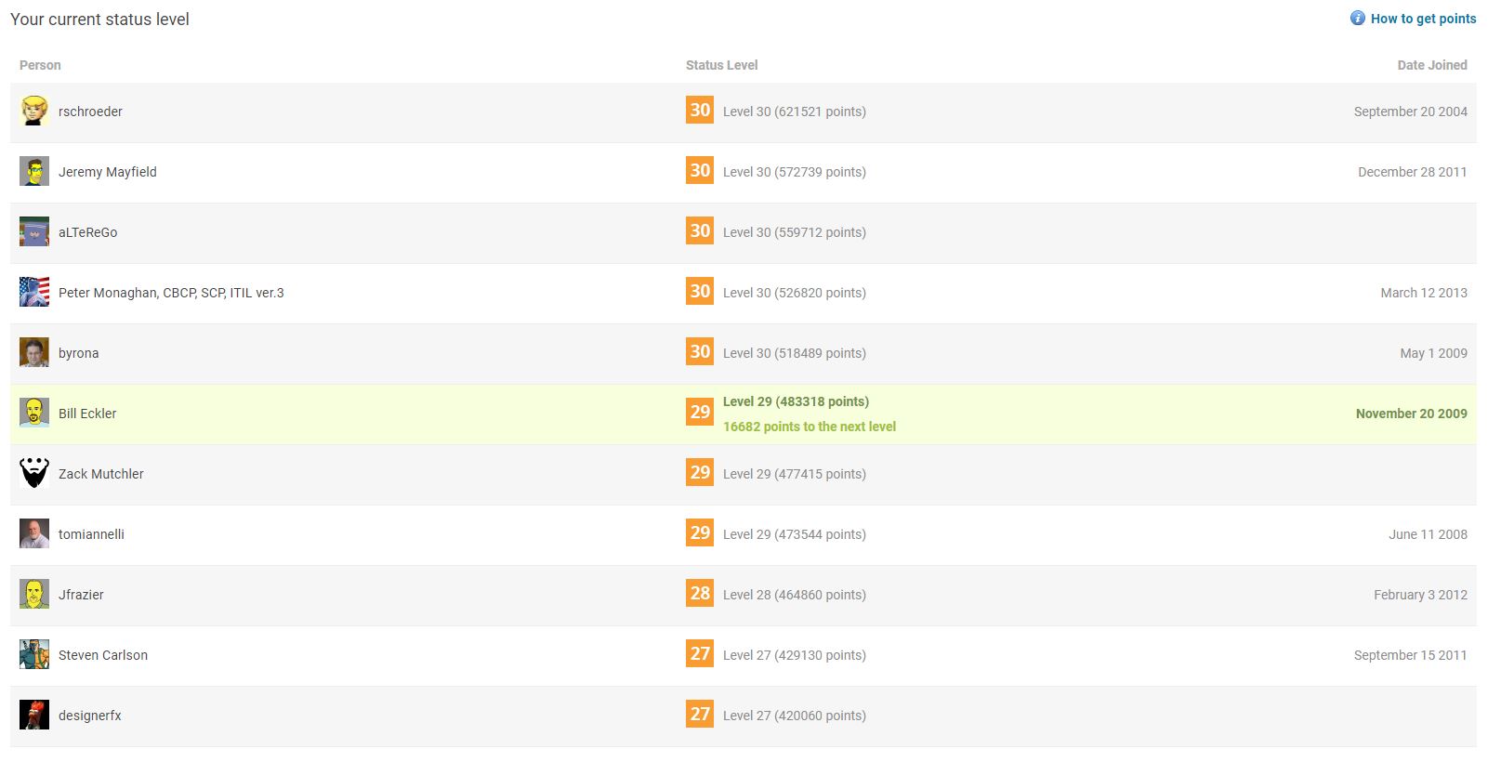Click the March 12 2013 join date

(x=1424, y=293)
